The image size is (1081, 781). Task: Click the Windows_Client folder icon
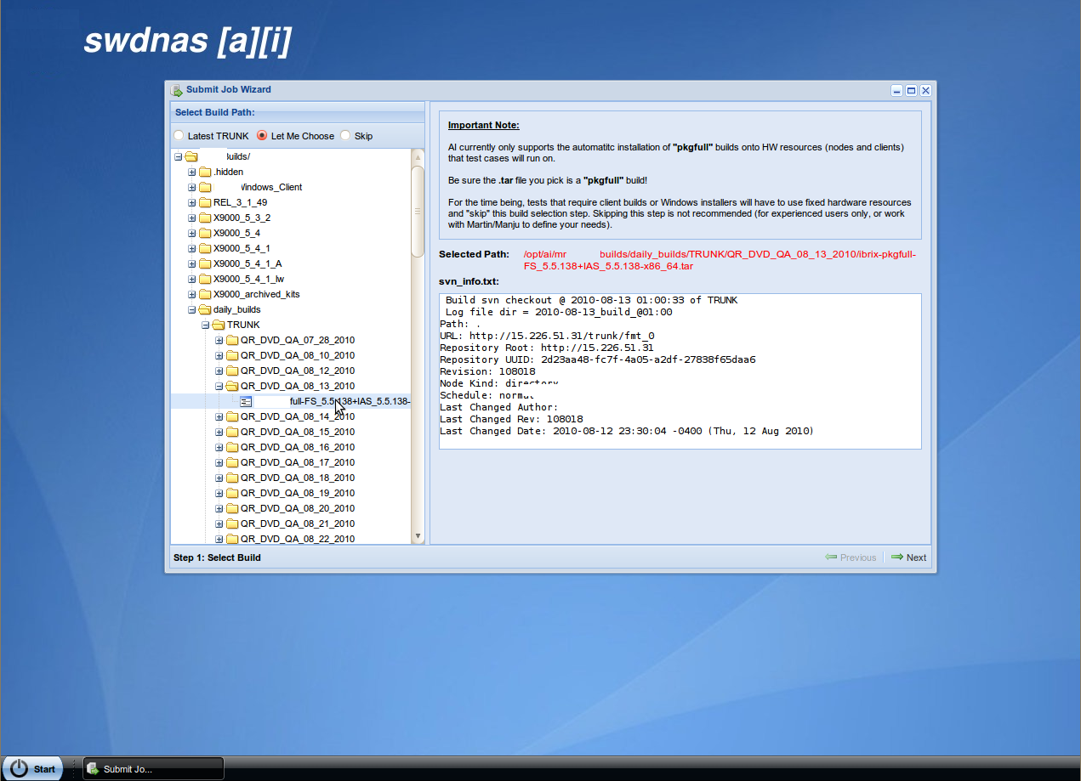pos(205,187)
